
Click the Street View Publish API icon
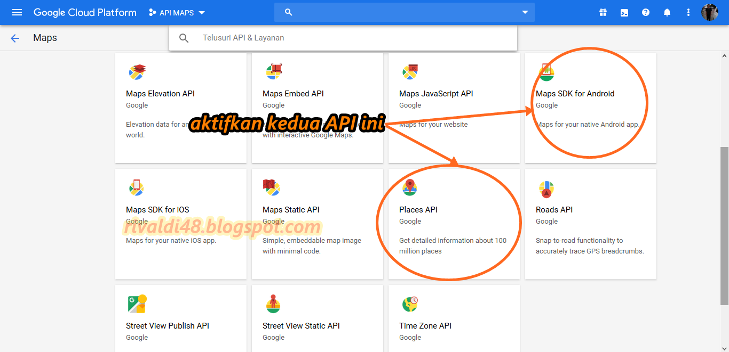coord(137,304)
